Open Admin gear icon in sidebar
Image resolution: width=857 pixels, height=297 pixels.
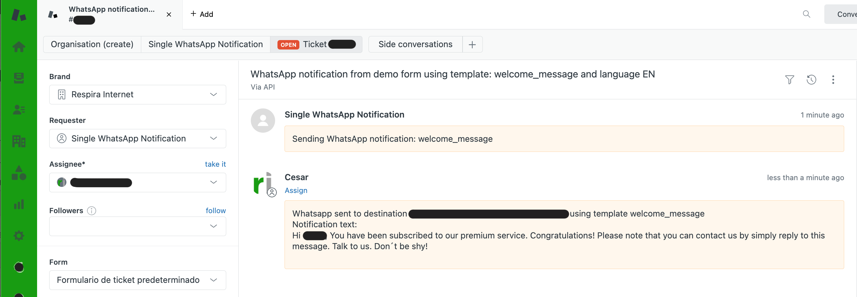pyautogui.click(x=19, y=236)
